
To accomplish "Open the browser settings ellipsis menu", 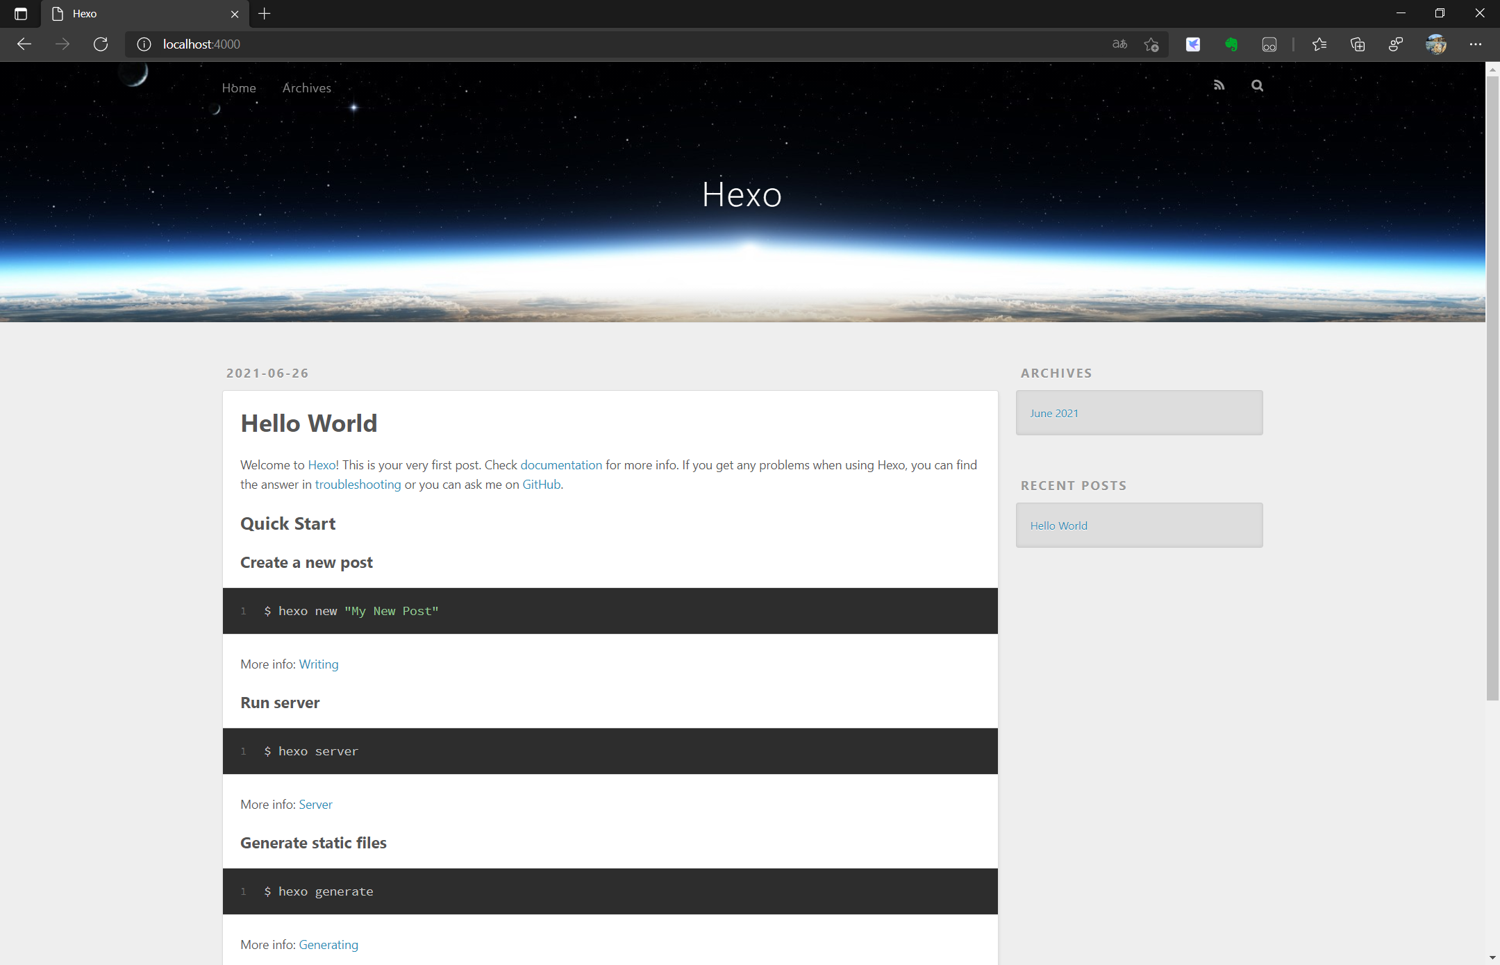I will tap(1476, 44).
